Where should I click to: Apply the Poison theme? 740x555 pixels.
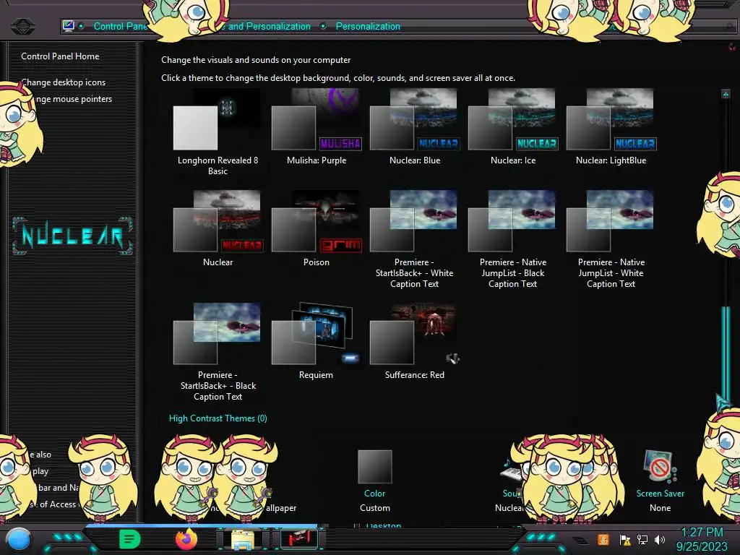317,229
